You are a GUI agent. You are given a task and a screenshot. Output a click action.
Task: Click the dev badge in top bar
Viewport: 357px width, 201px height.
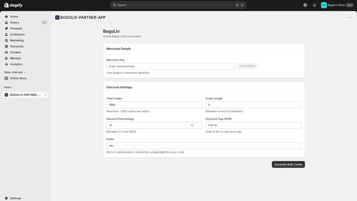[x=349, y=5]
